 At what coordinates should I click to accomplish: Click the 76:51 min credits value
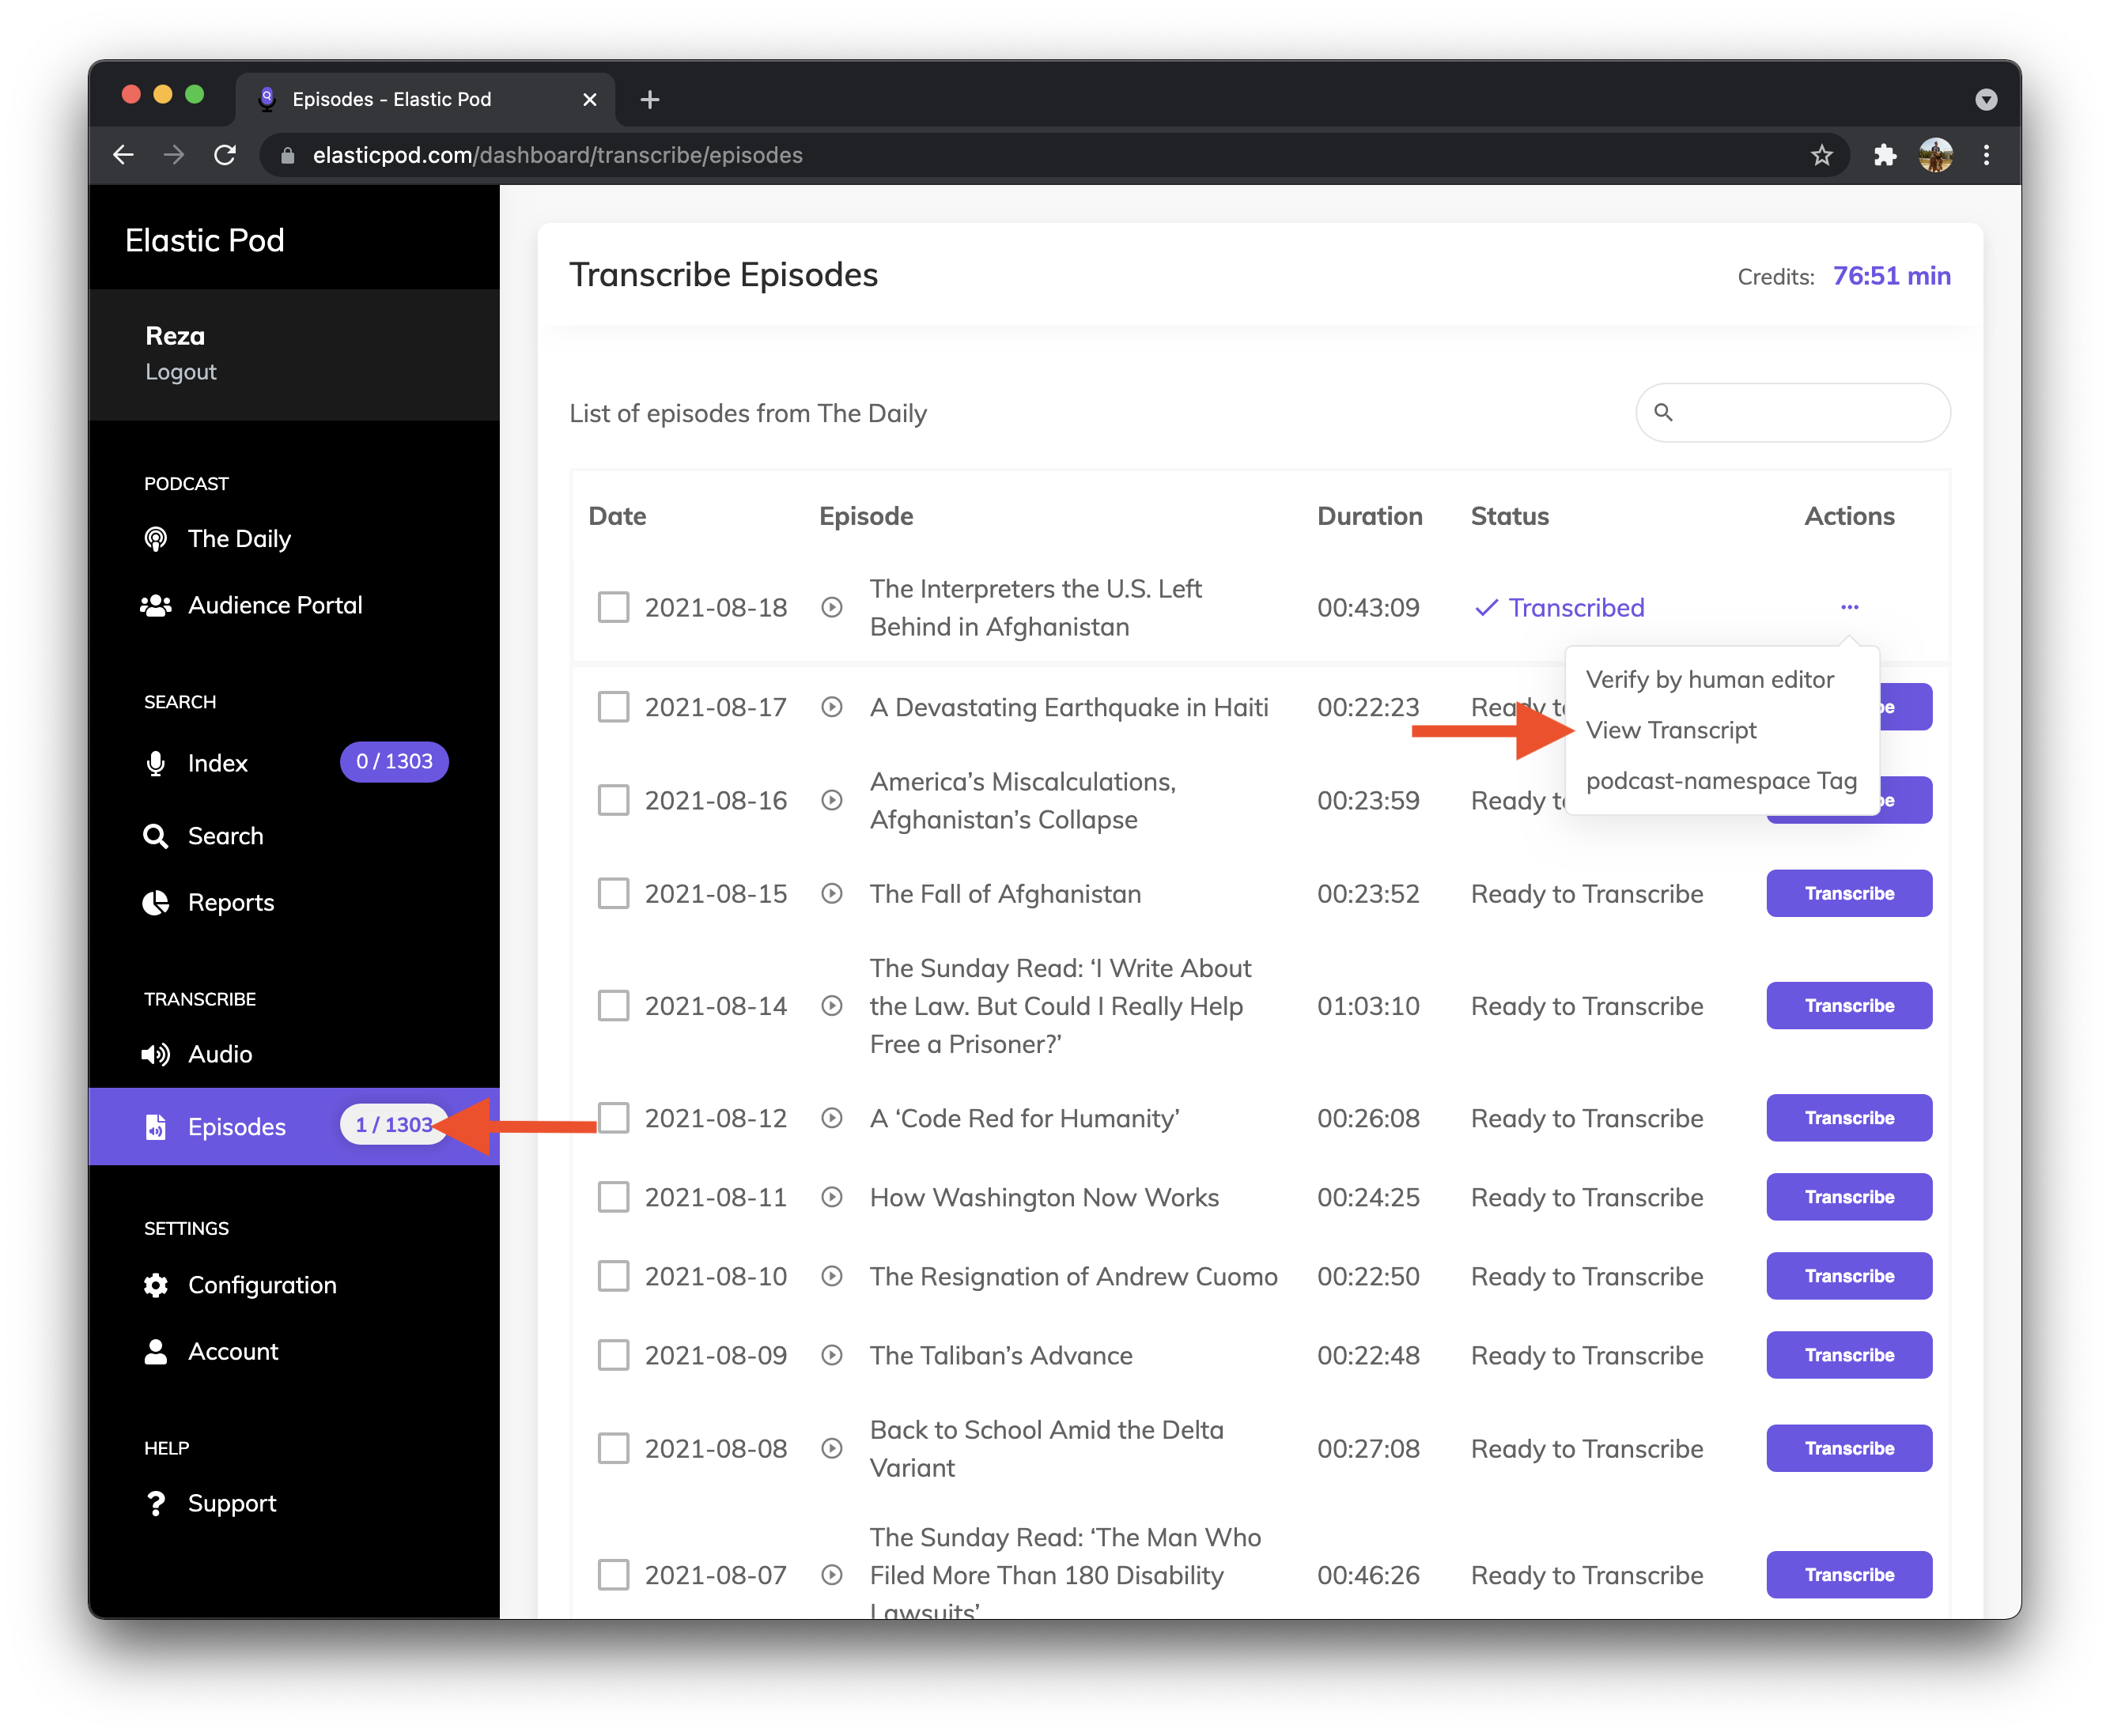[x=1891, y=276]
